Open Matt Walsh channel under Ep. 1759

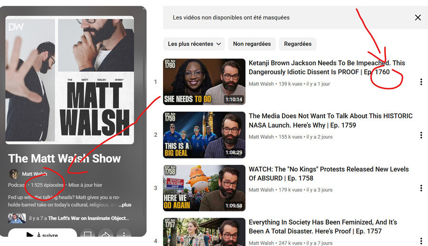click(x=261, y=137)
